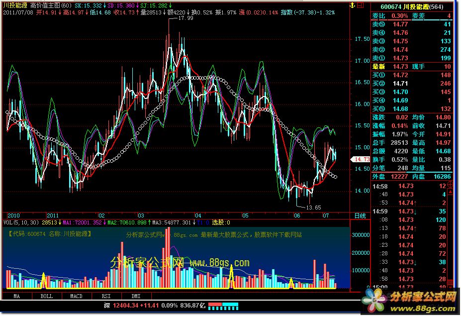Select the 卖③ 14.75 ask row
461x316 pixels.
[x=412, y=41]
